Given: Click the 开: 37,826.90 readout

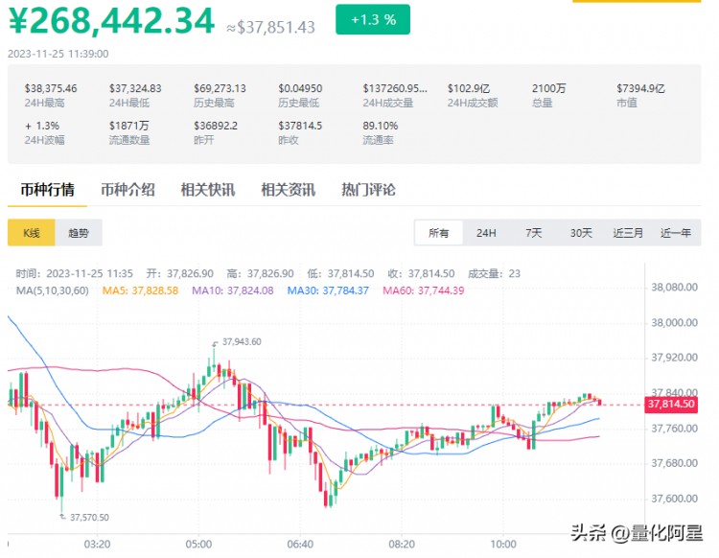Looking at the screenshot, I should pos(180,274).
